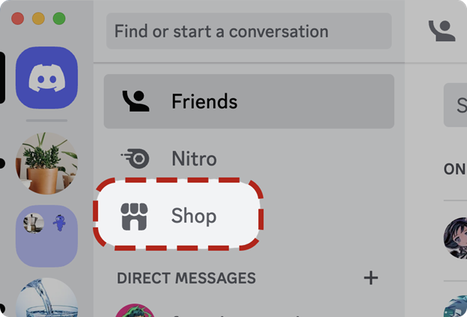
Task: Focus the Find or start a conversation field
Action: click(249, 31)
